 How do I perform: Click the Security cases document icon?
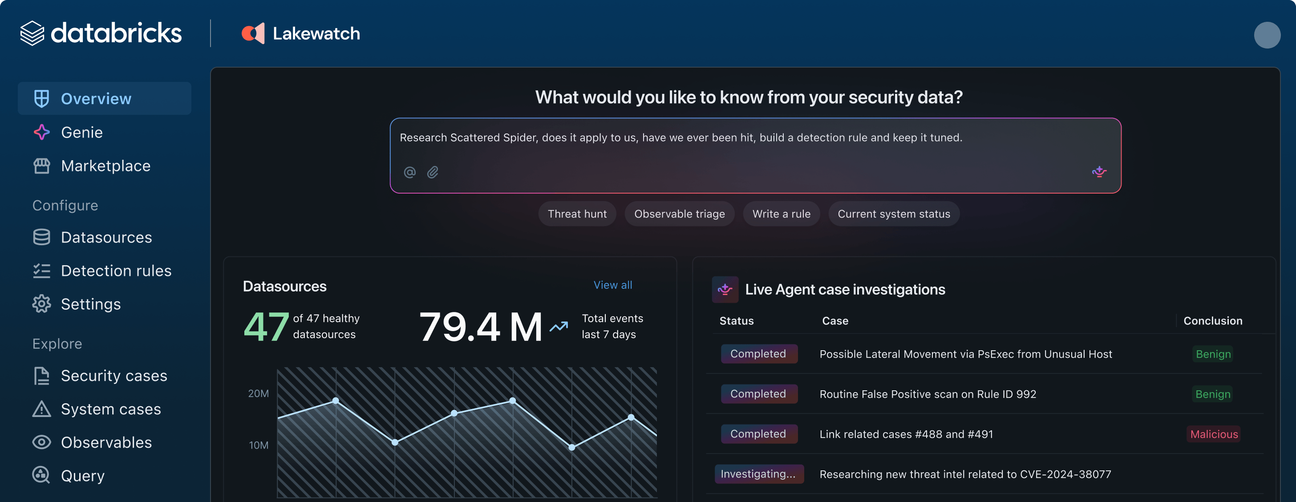(42, 375)
